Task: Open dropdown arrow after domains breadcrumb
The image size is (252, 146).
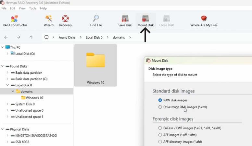Action: 130,37
